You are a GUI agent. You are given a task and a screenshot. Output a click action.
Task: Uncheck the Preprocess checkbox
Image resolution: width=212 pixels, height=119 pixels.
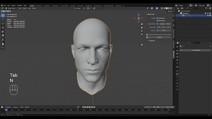[157, 18]
